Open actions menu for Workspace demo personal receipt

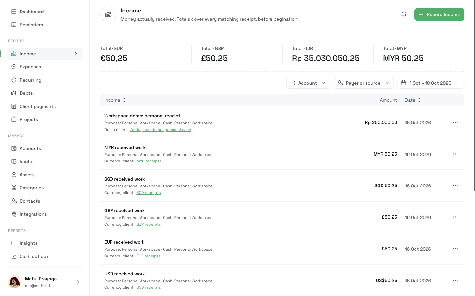(455, 122)
